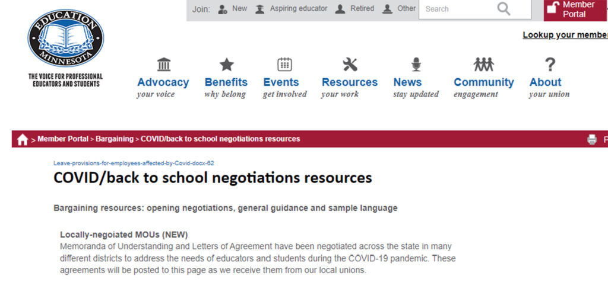This screenshot has height=282, width=608.
Task: Click the Advocacy building icon
Action: [164, 64]
